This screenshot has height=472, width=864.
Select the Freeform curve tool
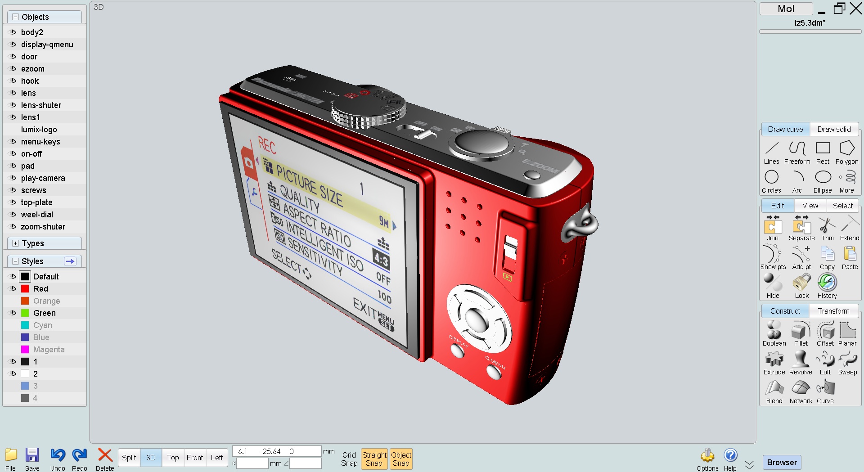[797, 152]
